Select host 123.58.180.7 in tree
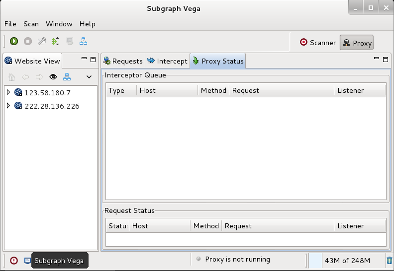Image resolution: width=394 pixels, height=271 pixels. tap(47, 93)
